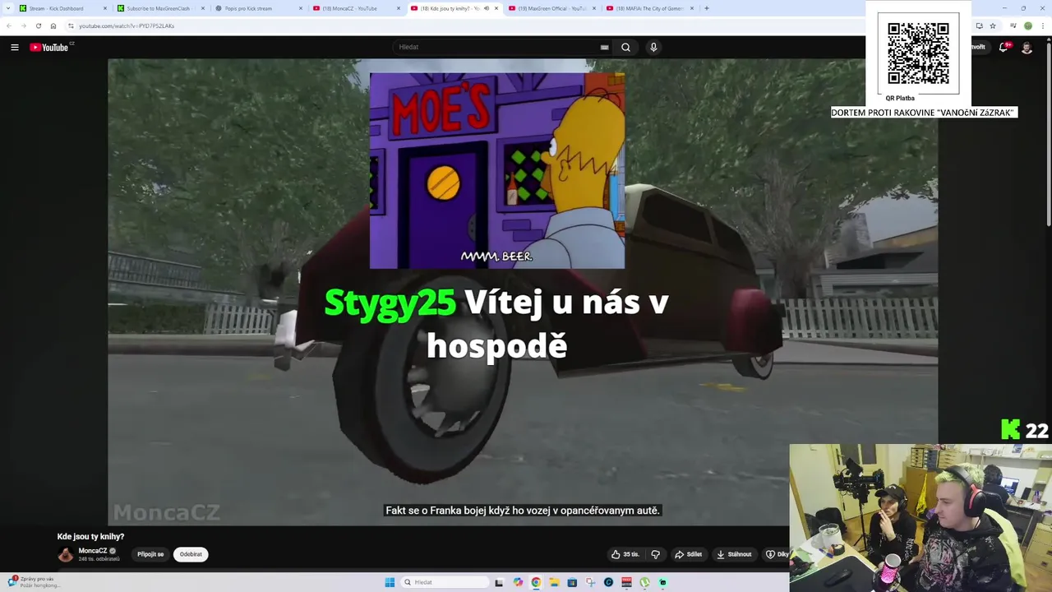Go back in browser history
Screen dimensions: 1052x592
click(x=9, y=25)
